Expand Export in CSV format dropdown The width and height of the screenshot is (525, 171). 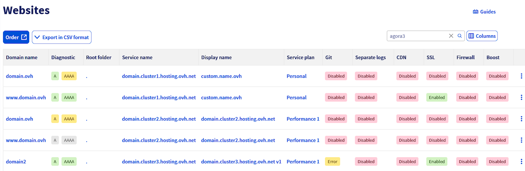(x=62, y=37)
